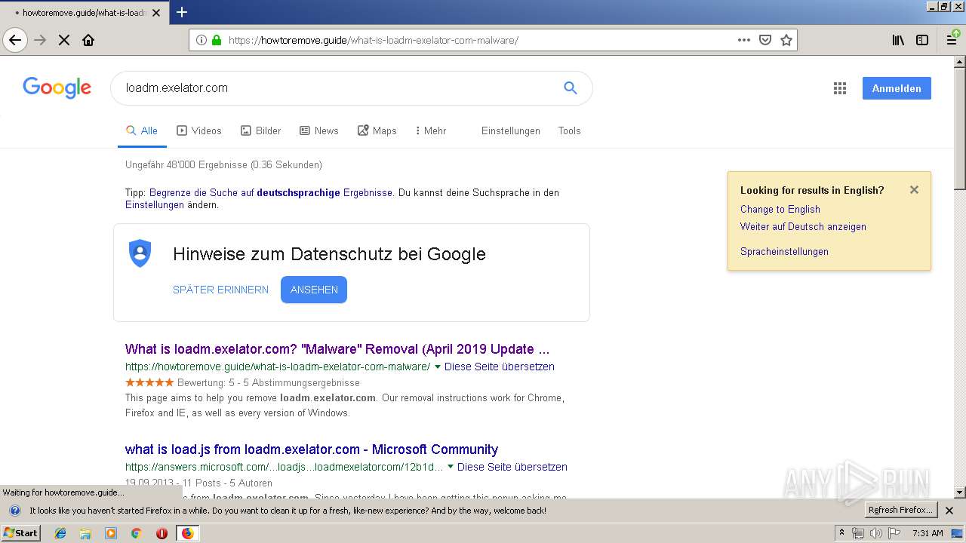The image size is (966, 543).
Task: Click the scrollbar down arrow
Action: point(960,492)
